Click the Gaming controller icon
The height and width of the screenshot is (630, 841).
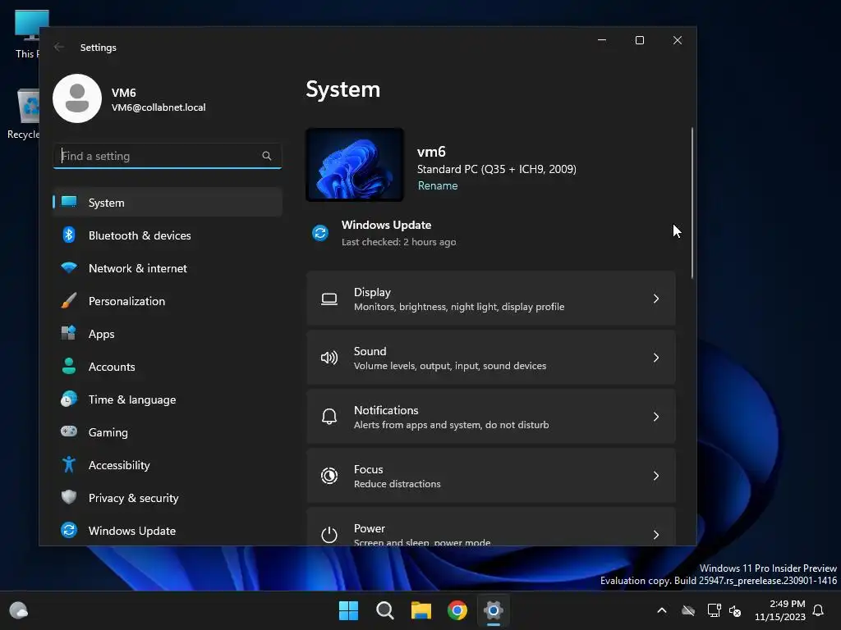pyautogui.click(x=69, y=431)
